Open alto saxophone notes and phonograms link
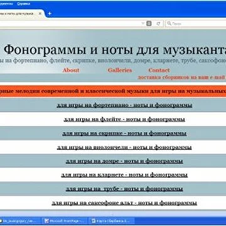 click(124, 203)
